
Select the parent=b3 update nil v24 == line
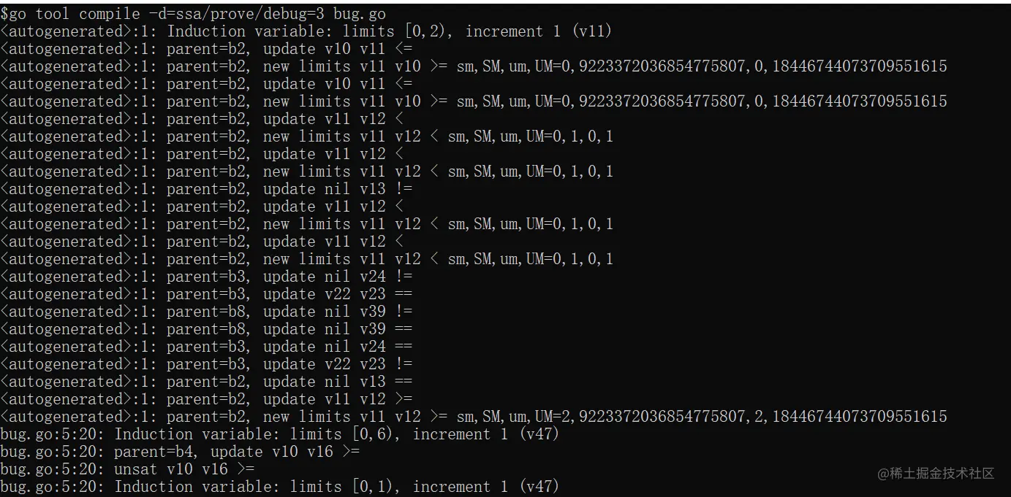[206, 346]
